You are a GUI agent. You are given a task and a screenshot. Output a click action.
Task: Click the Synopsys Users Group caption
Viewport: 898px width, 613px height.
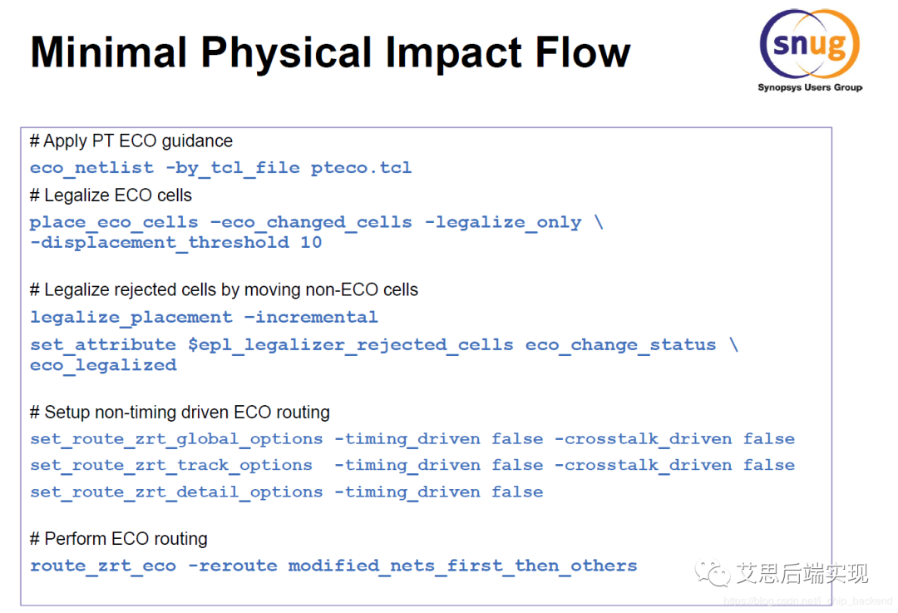pos(809,87)
